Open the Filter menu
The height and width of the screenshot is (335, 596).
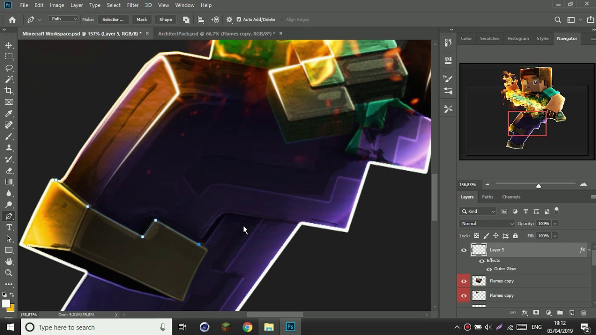[x=133, y=5]
